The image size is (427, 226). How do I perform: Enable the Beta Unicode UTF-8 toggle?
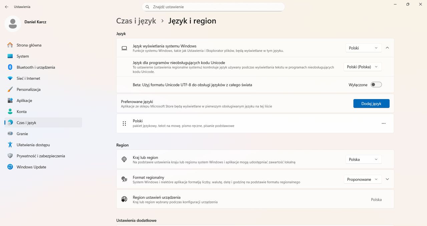pyautogui.click(x=376, y=84)
